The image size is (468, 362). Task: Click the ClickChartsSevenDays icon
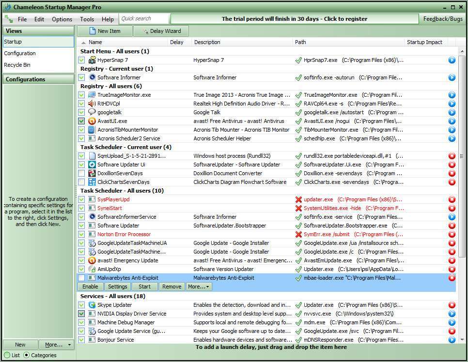92,182
